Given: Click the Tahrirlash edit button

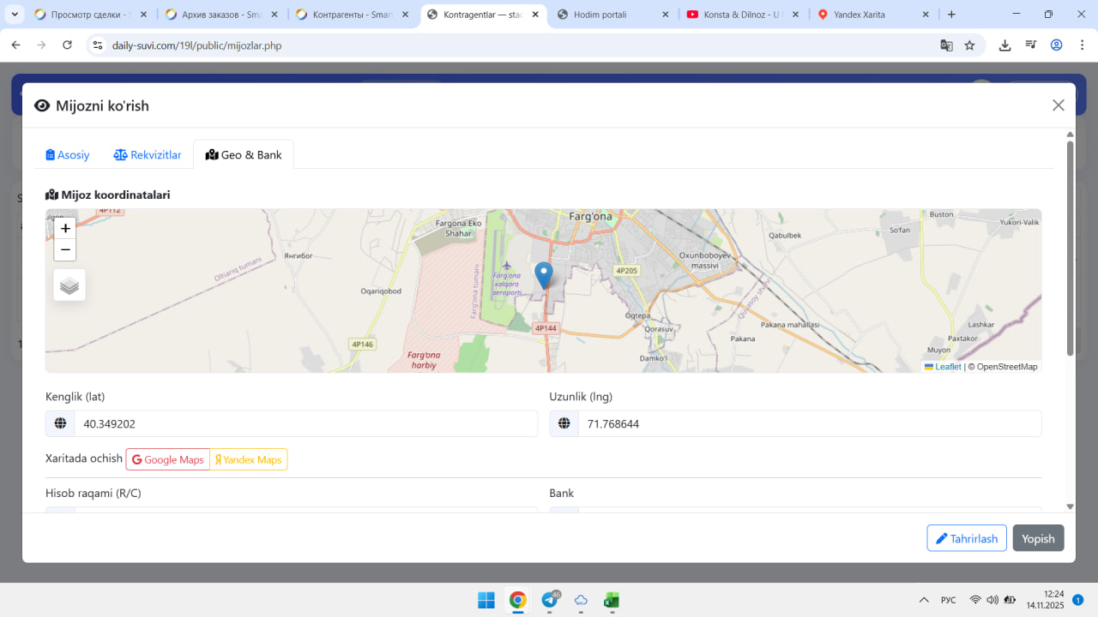Looking at the screenshot, I should pyautogui.click(x=966, y=538).
